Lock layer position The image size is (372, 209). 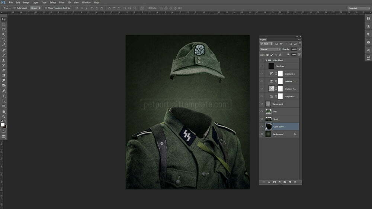[x=276, y=55]
